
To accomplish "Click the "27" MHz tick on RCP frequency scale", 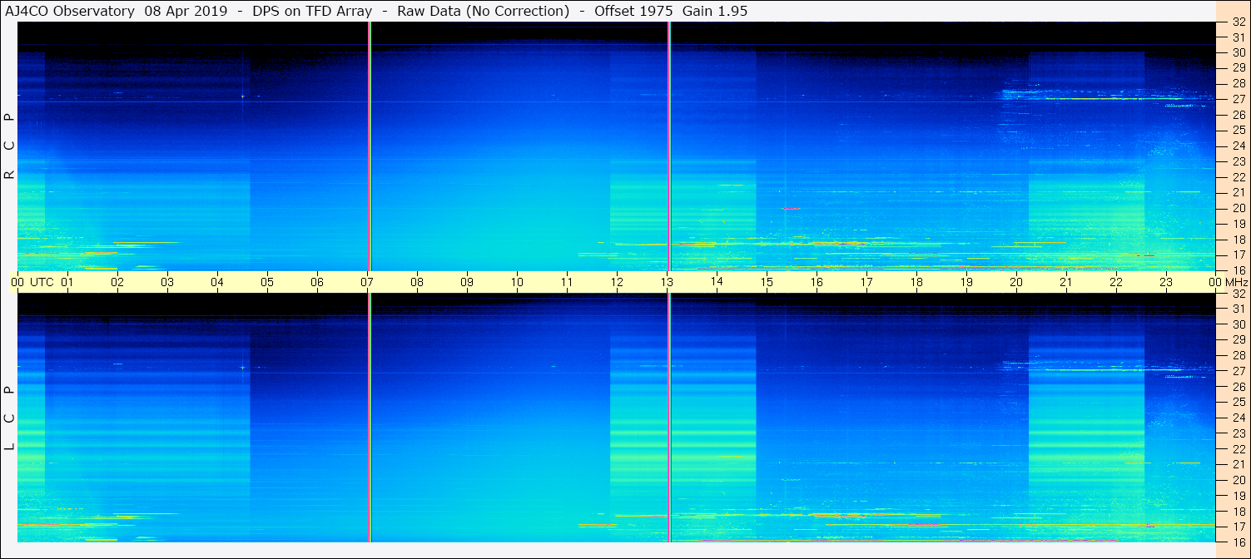I will (1239, 99).
